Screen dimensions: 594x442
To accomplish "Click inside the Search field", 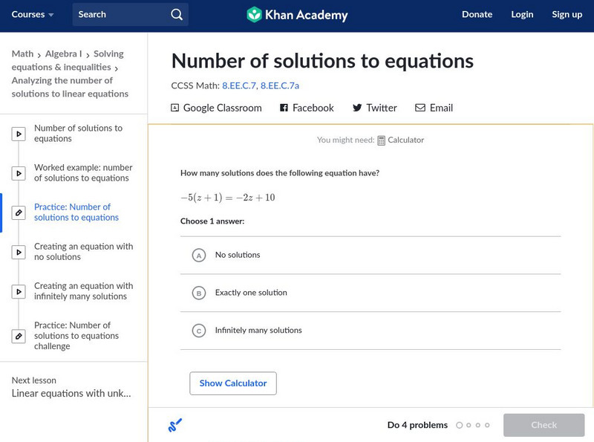I will click(119, 15).
